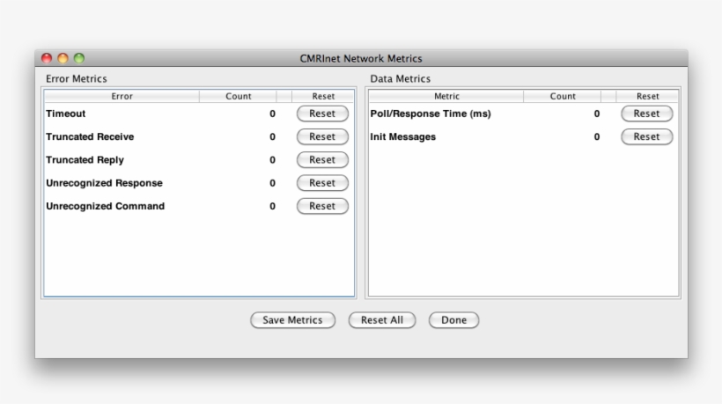Click Reset header in Data Metrics table
Viewport: 722px width, 404px height.
coord(647,96)
